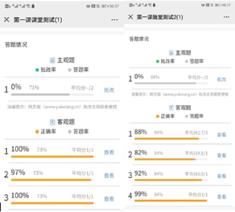View left objective question 3 at 100%
This screenshot has width=235, height=212.
(109, 199)
